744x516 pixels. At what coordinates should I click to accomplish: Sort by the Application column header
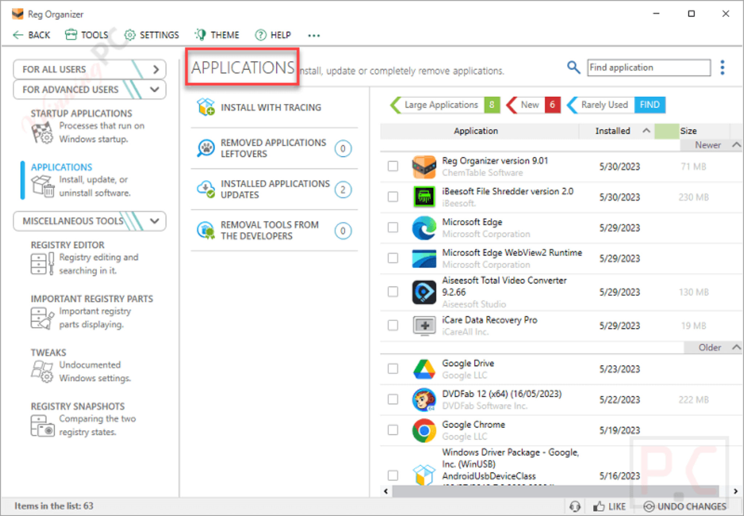coord(476,131)
